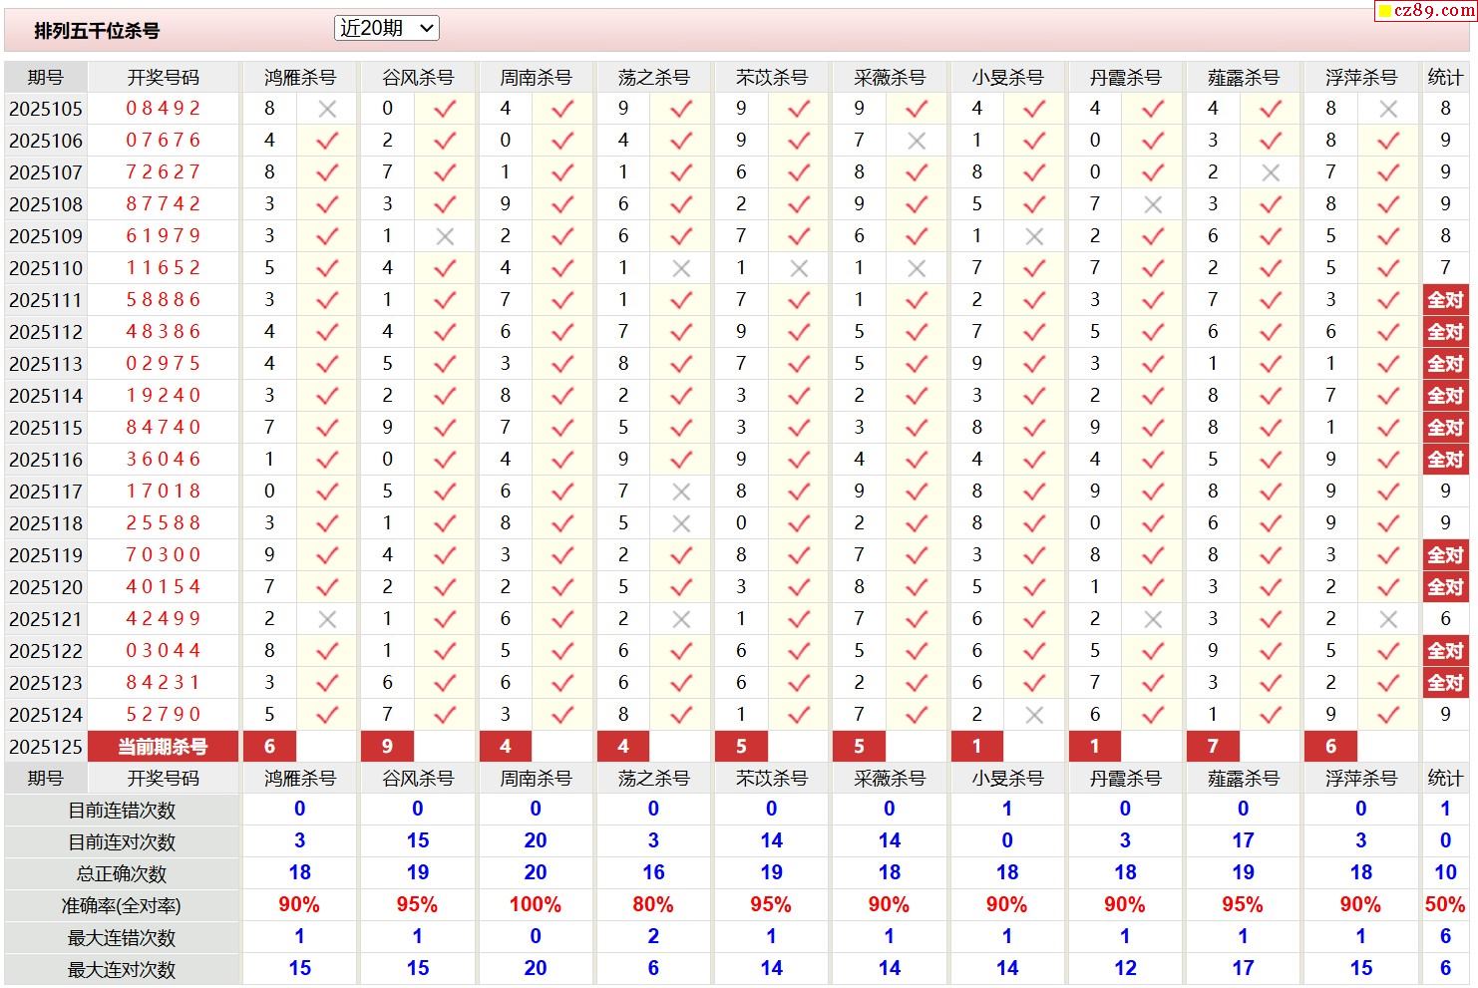Image resolution: width=1478 pixels, height=988 pixels.
Task: Click the red checkmark for 2025119 浮萍杀号
Action: pyautogui.click(x=1388, y=555)
